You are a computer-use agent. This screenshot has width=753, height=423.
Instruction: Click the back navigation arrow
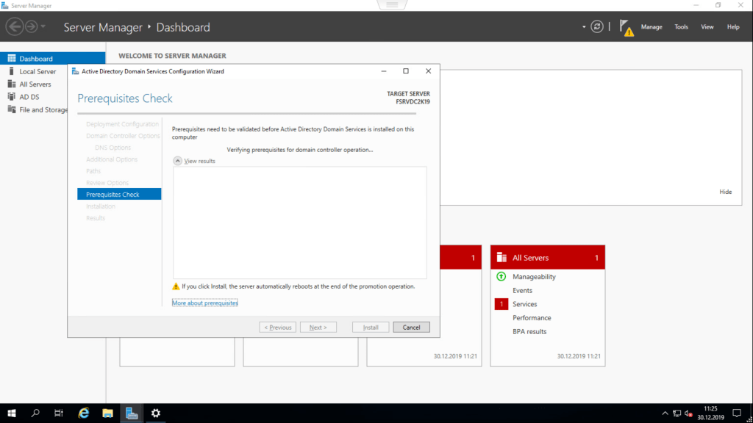coord(14,27)
